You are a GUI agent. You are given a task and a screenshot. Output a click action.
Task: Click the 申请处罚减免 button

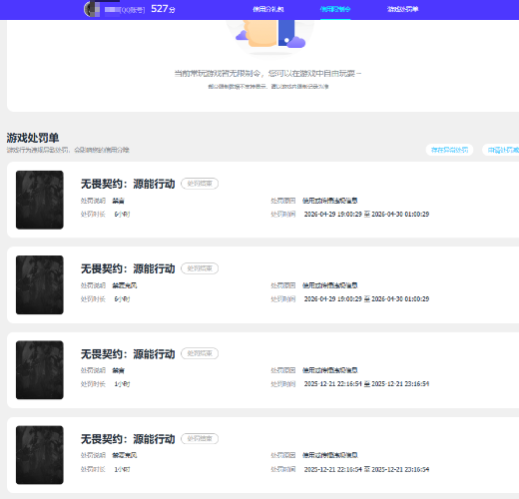click(x=502, y=150)
